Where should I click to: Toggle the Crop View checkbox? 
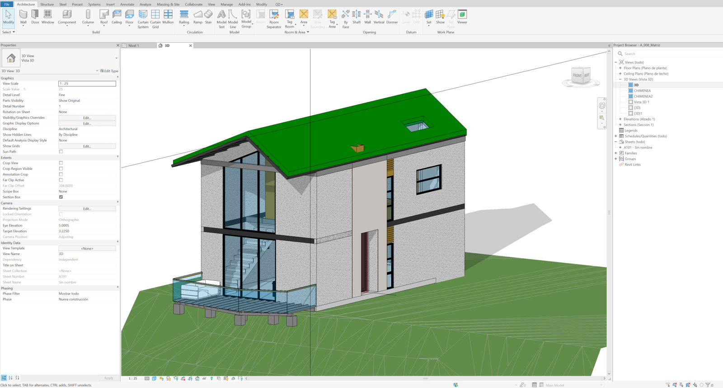[61, 163]
